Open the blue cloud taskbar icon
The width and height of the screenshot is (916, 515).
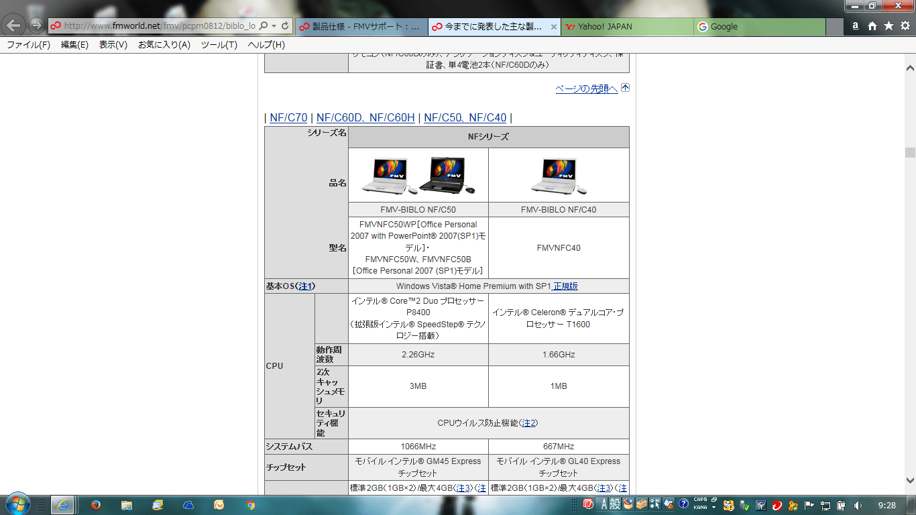[x=188, y=505]
